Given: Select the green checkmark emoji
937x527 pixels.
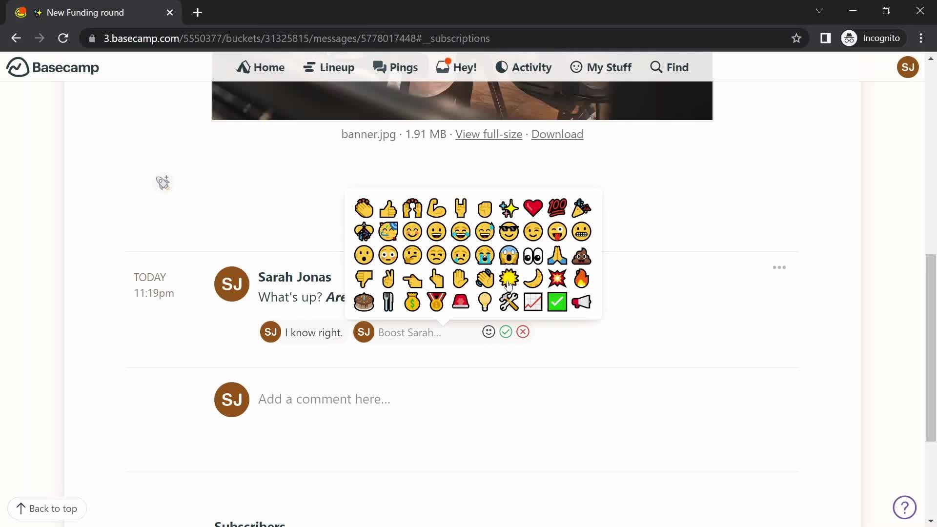Looking at the screenshot, I should (557, 302).
